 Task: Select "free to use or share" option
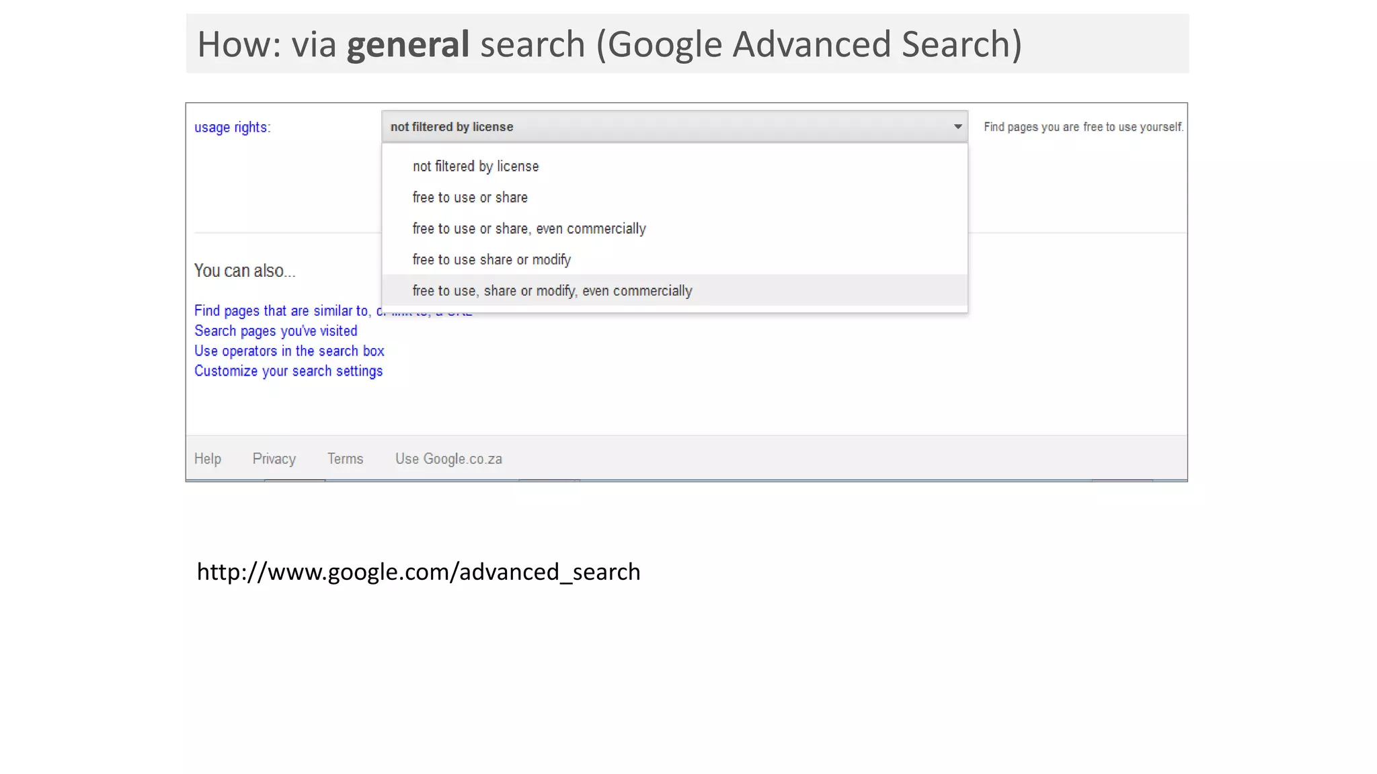[470, 197]
